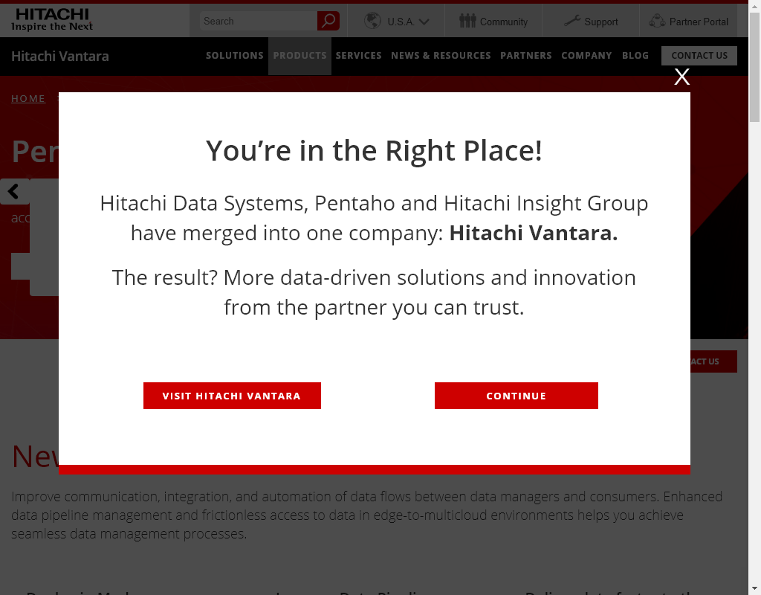The image size is (761, 595).
Task: Focus the Search input field
Action: (x=258, y=21)
